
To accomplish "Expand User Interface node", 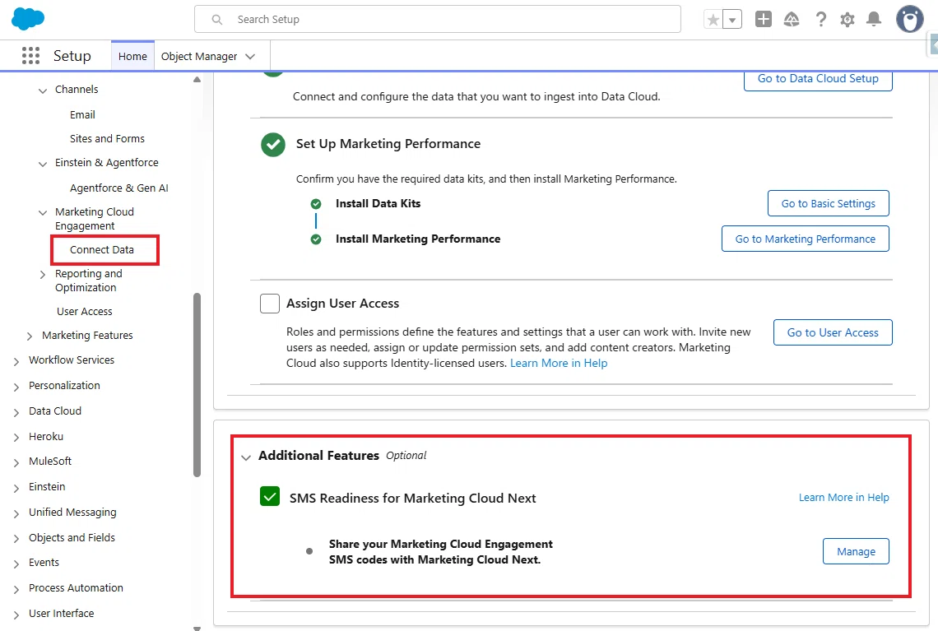I will (x=16, y=615).
